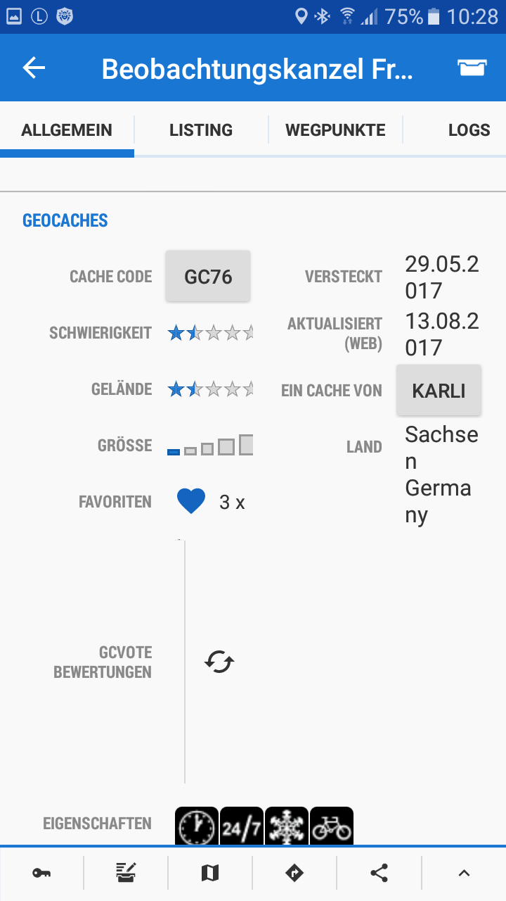
Task: Open the log note icon in bottom bar
Action: point(126,873)
